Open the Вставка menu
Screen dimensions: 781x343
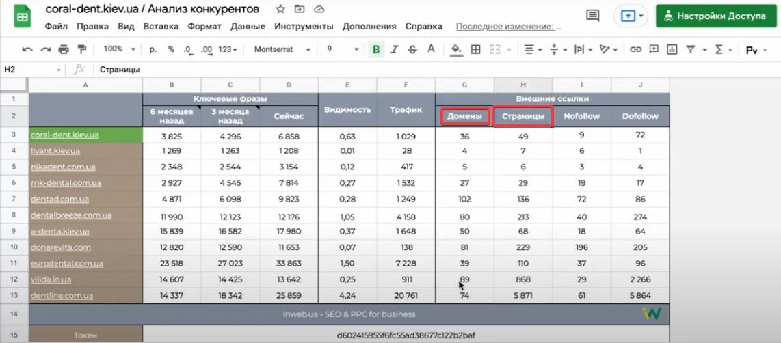(161, 27)
